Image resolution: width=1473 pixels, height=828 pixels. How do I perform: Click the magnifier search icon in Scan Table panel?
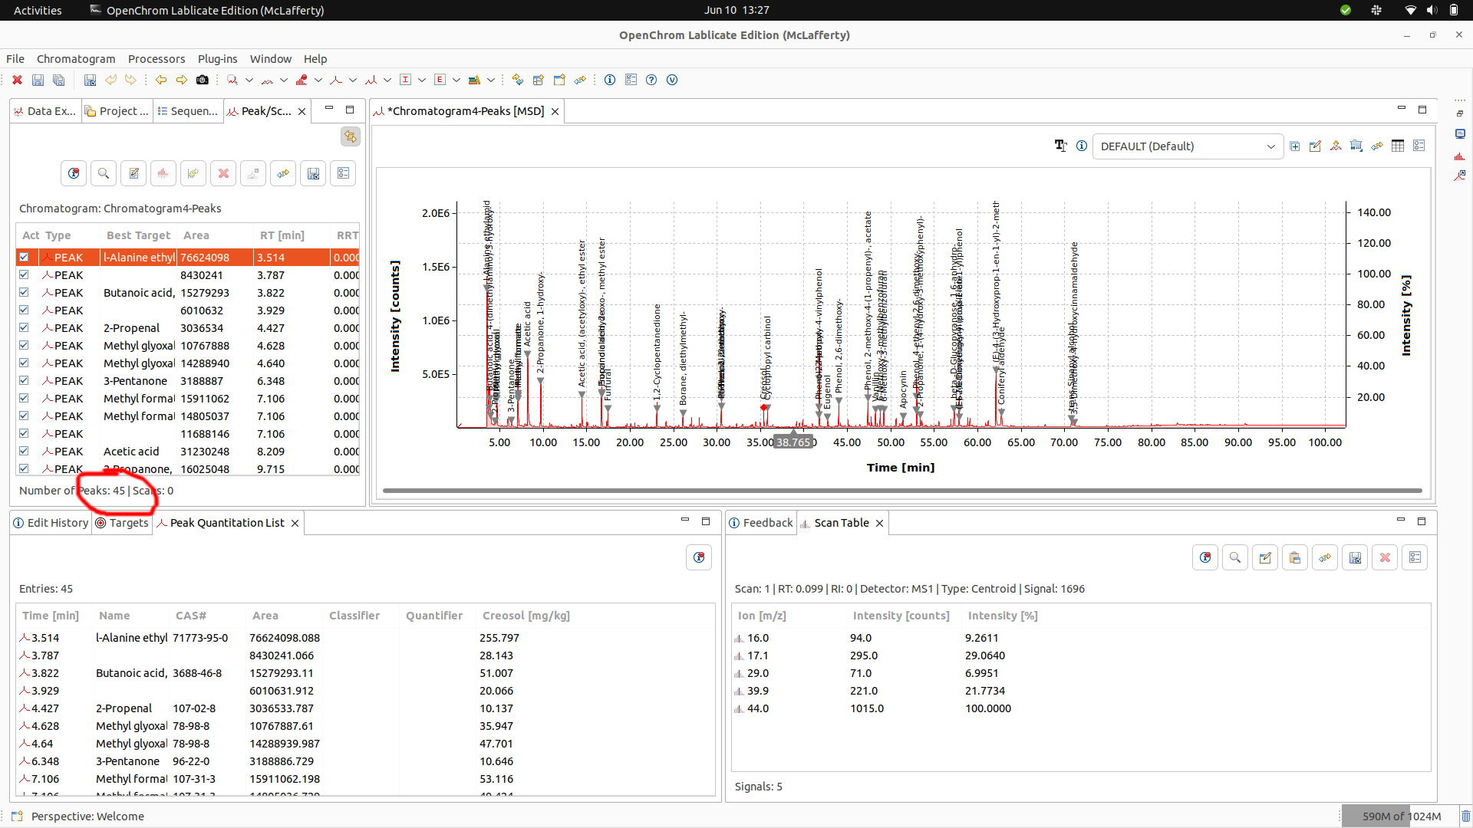click(1235, 557)
